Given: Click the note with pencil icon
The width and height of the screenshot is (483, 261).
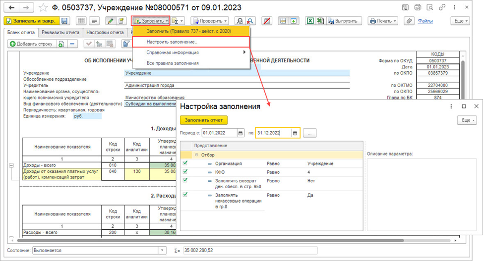Looking at the screenshot, I should pyautogui.click(x=121, y=21).
